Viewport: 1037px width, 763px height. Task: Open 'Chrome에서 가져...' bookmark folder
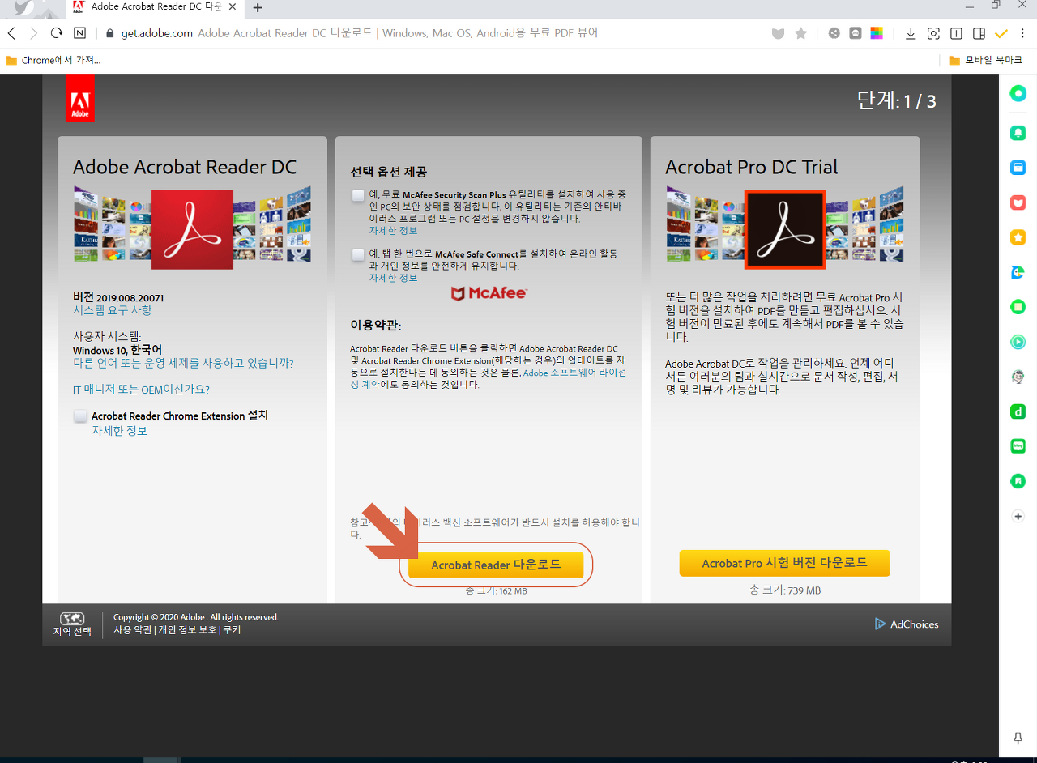53,60
